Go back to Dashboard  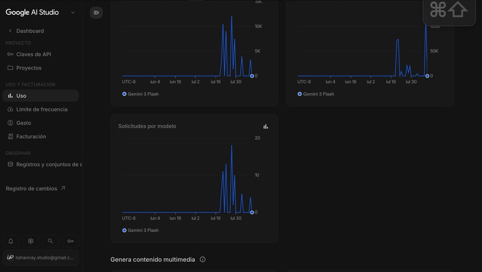pyautogui.click(x=30, y=30)
